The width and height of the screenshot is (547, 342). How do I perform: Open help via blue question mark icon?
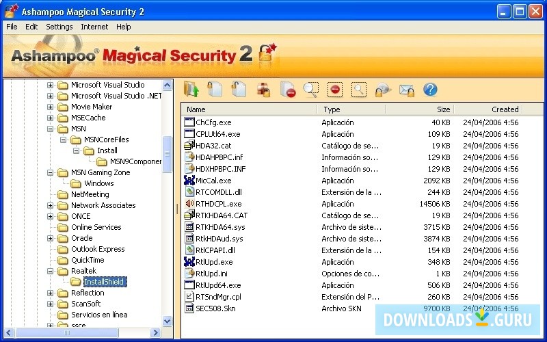tap(430, 90)
